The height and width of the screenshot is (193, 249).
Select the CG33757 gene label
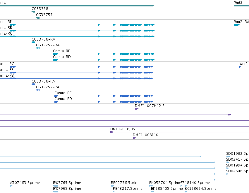[x=44, y=15]
